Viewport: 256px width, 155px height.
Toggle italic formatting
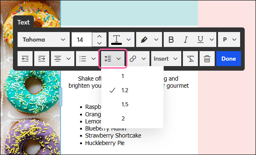tap(186, 39)
